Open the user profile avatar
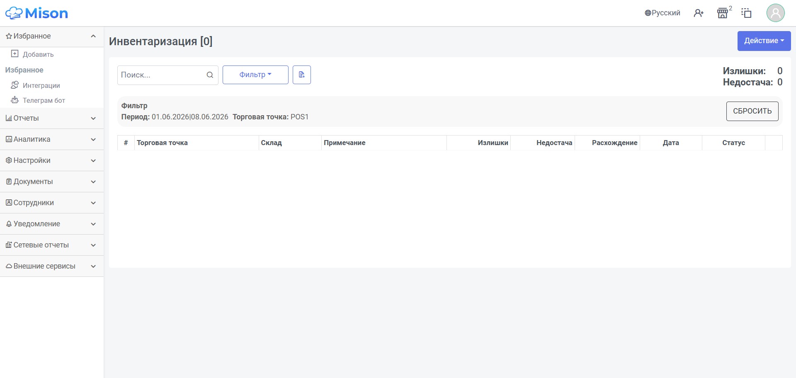Image resolution: width=796 pixels, height=378 pixels. (775, 13)
